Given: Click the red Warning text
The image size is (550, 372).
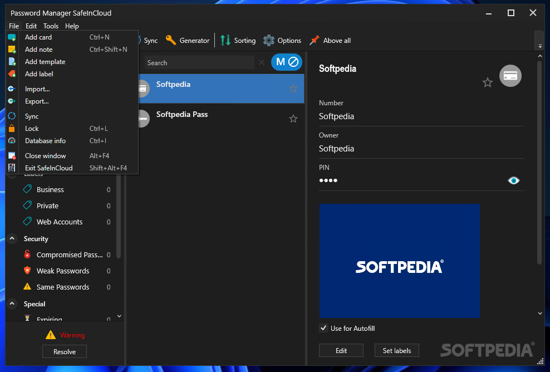Looking at the screenshot, I should tap(72, 335).
